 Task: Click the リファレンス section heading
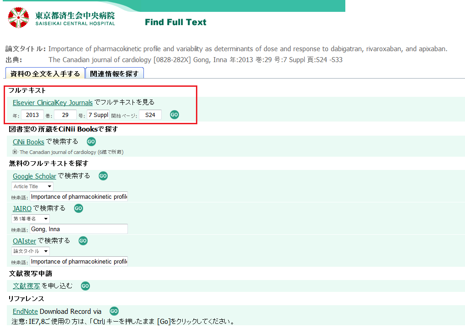tap(26, 299)
